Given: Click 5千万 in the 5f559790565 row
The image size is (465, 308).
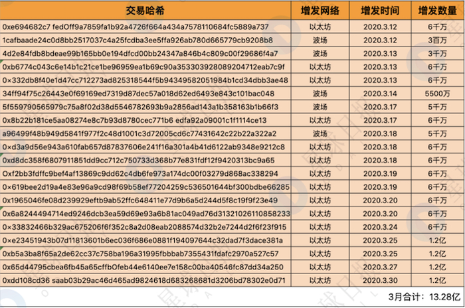Looking at the screenshot, I should point(437,107).
